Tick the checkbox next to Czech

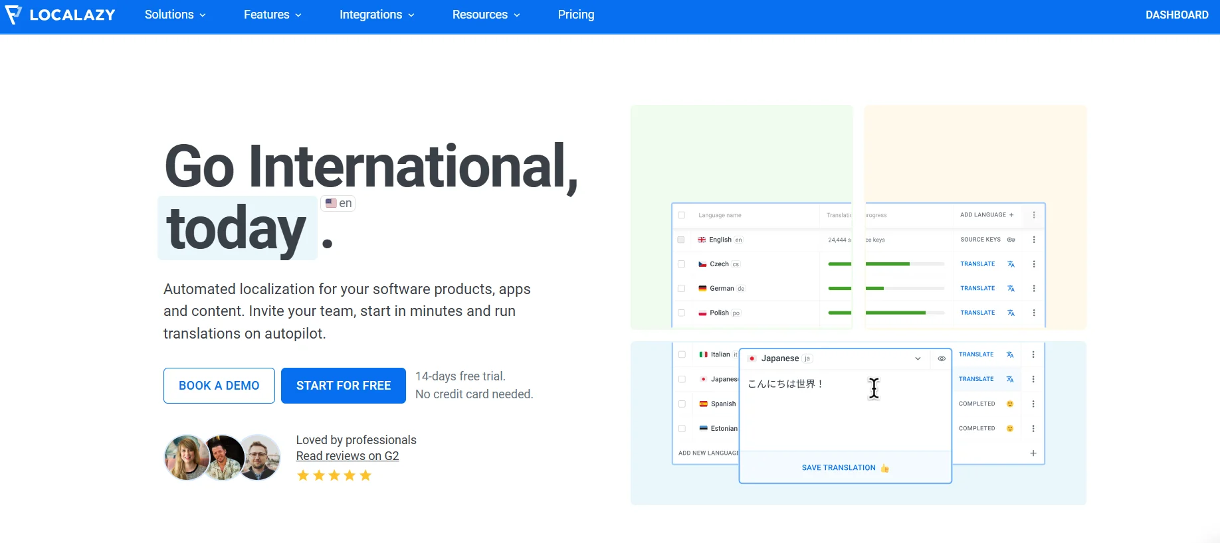coord(681,264)
